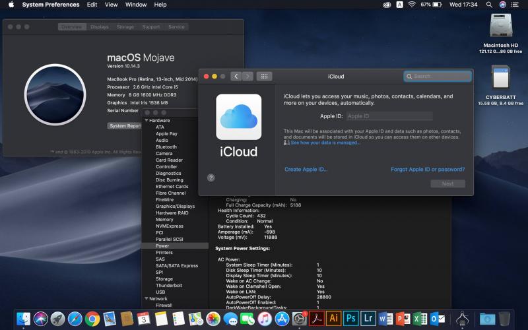Launch Google Chrome from the dock
The height and width of the screenshot is (330, 528).
92,319
